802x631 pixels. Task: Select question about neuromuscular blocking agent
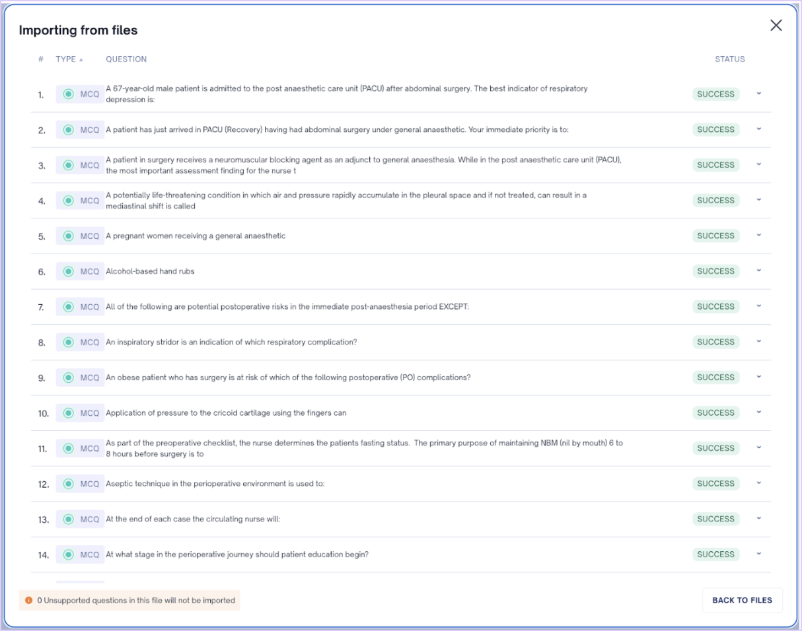coord(364,165)
